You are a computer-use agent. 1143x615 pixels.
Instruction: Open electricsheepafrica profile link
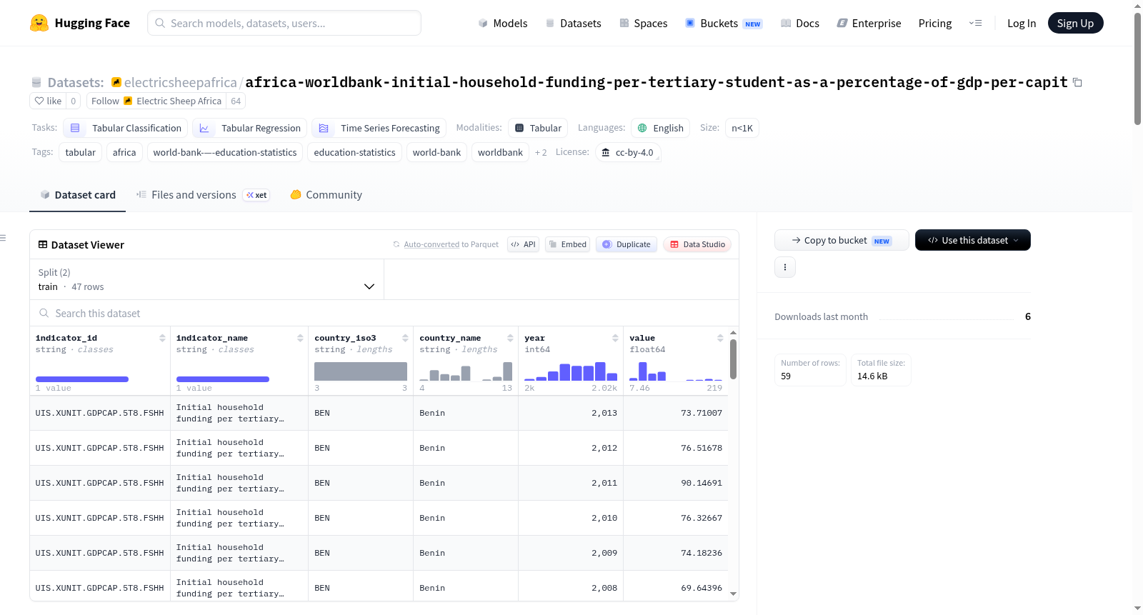point(181,83)
